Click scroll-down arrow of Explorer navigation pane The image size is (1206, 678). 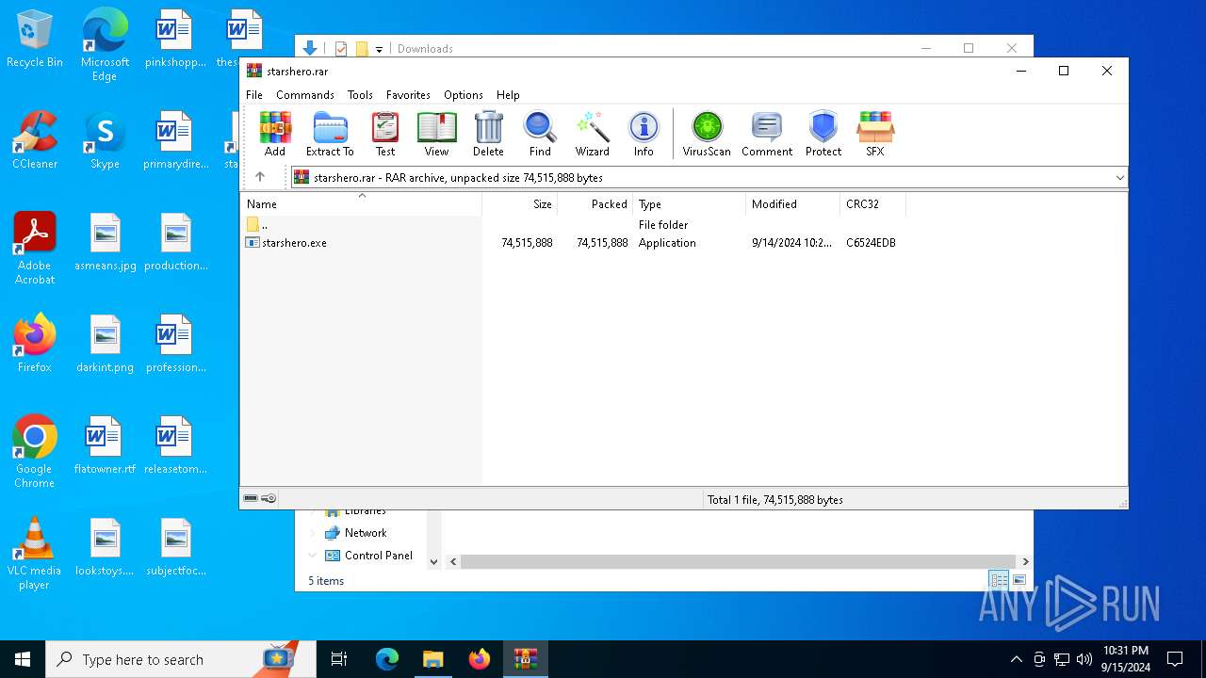[x=433, y=561]
